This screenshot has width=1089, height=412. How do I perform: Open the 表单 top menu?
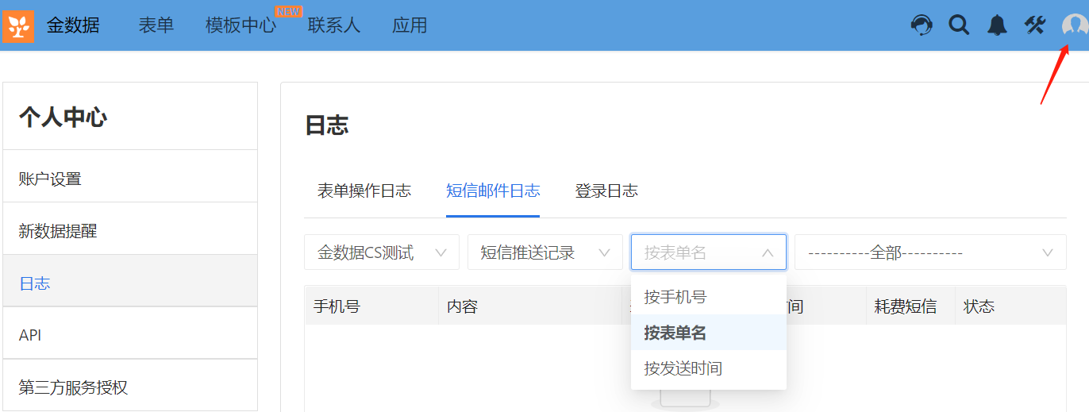tap(156, 25)
